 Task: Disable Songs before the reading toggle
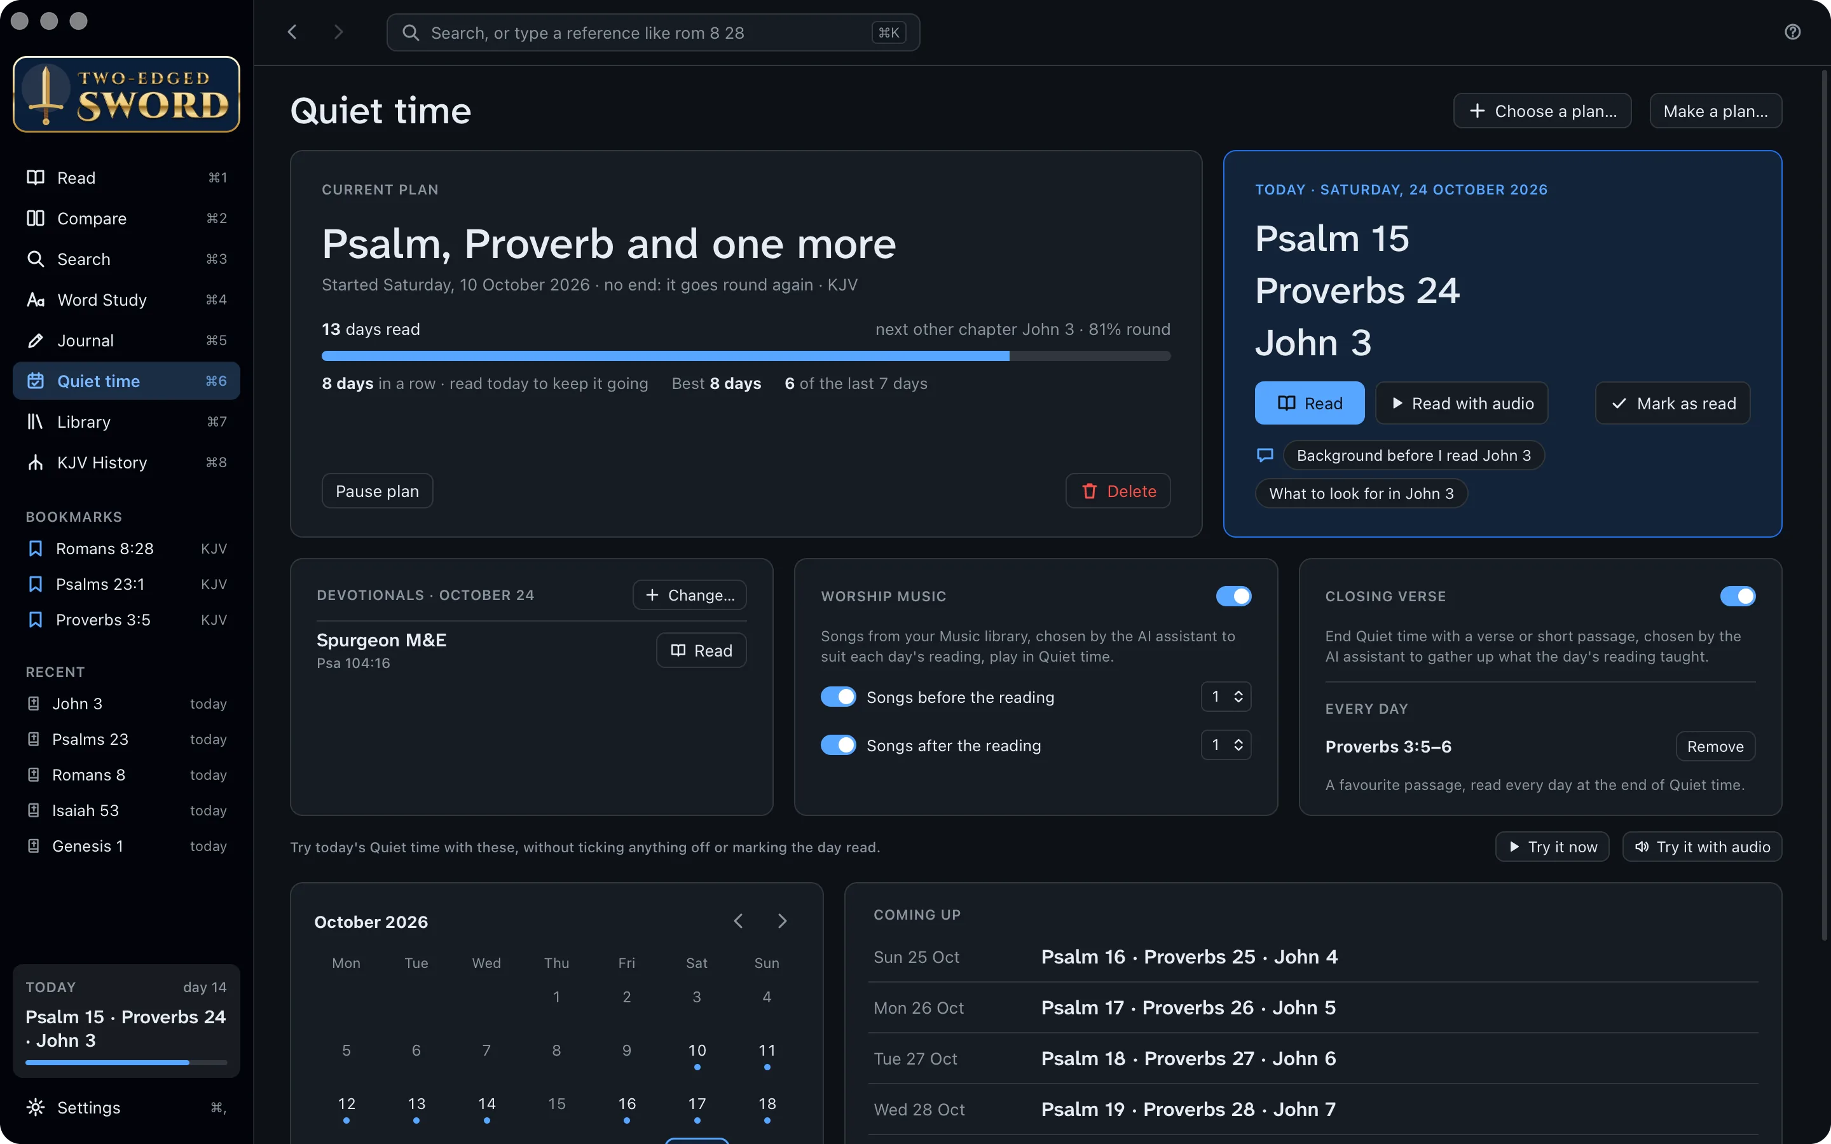tap(839, 697)
